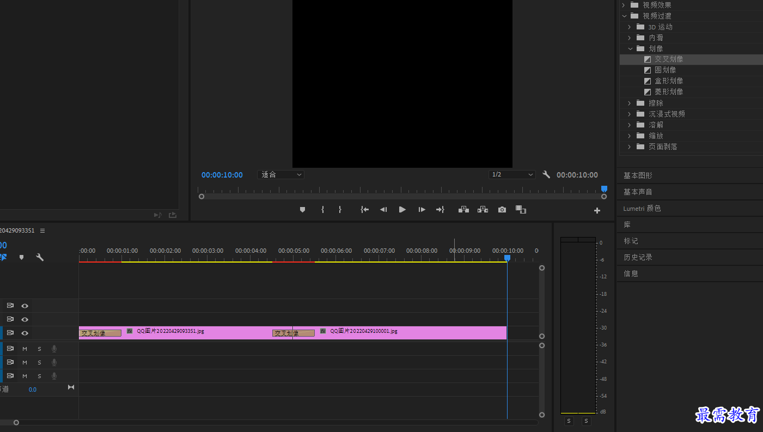This screenshot has width=763, height=432.
Task: Click the blue 00:00:10:00 timecode field
Action: (x=222, y=175)
